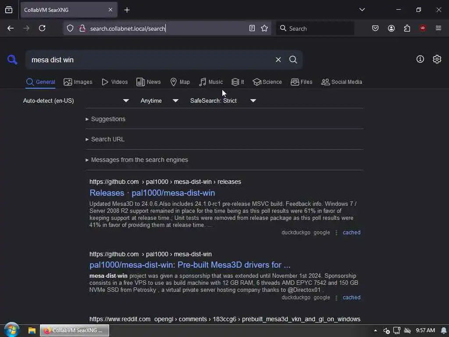Click the network tray icon
Image resolution: width=449 pixels, height=337 pixels.
pyautogui.click(x=396, y=330)
